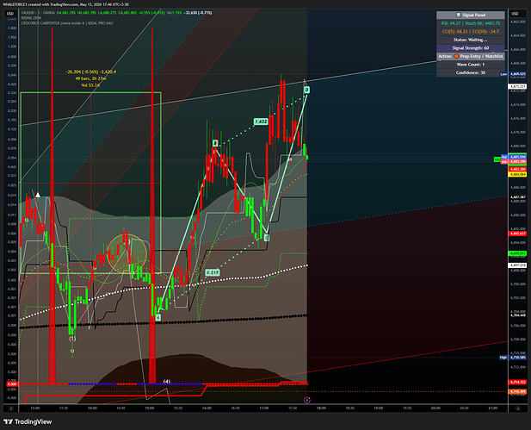The width and height of the screenshot is (531, 430).
Task: Click the 20:00 time axis label
Action: click(x=435, y=408)
